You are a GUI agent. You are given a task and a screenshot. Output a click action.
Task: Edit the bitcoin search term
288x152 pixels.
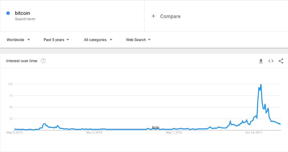coord(22,13)
